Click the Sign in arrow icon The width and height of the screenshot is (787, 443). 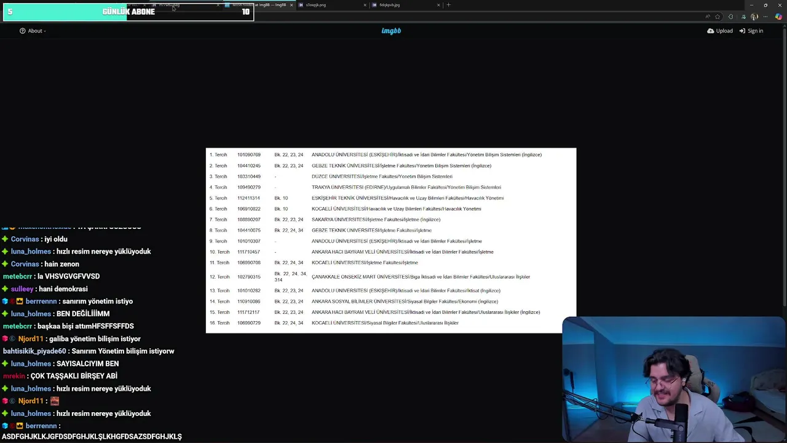(742, 31)
